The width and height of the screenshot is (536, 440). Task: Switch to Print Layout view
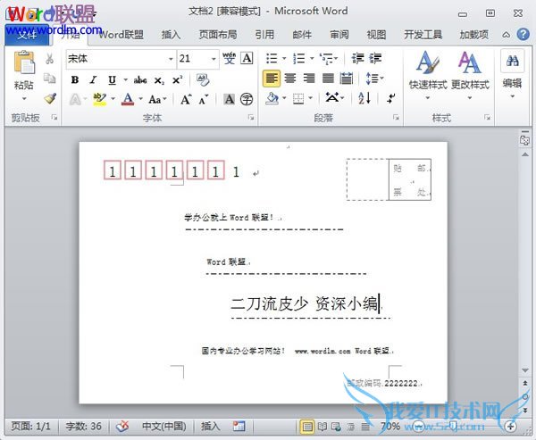pyautogui.click(x=307, y=427)
